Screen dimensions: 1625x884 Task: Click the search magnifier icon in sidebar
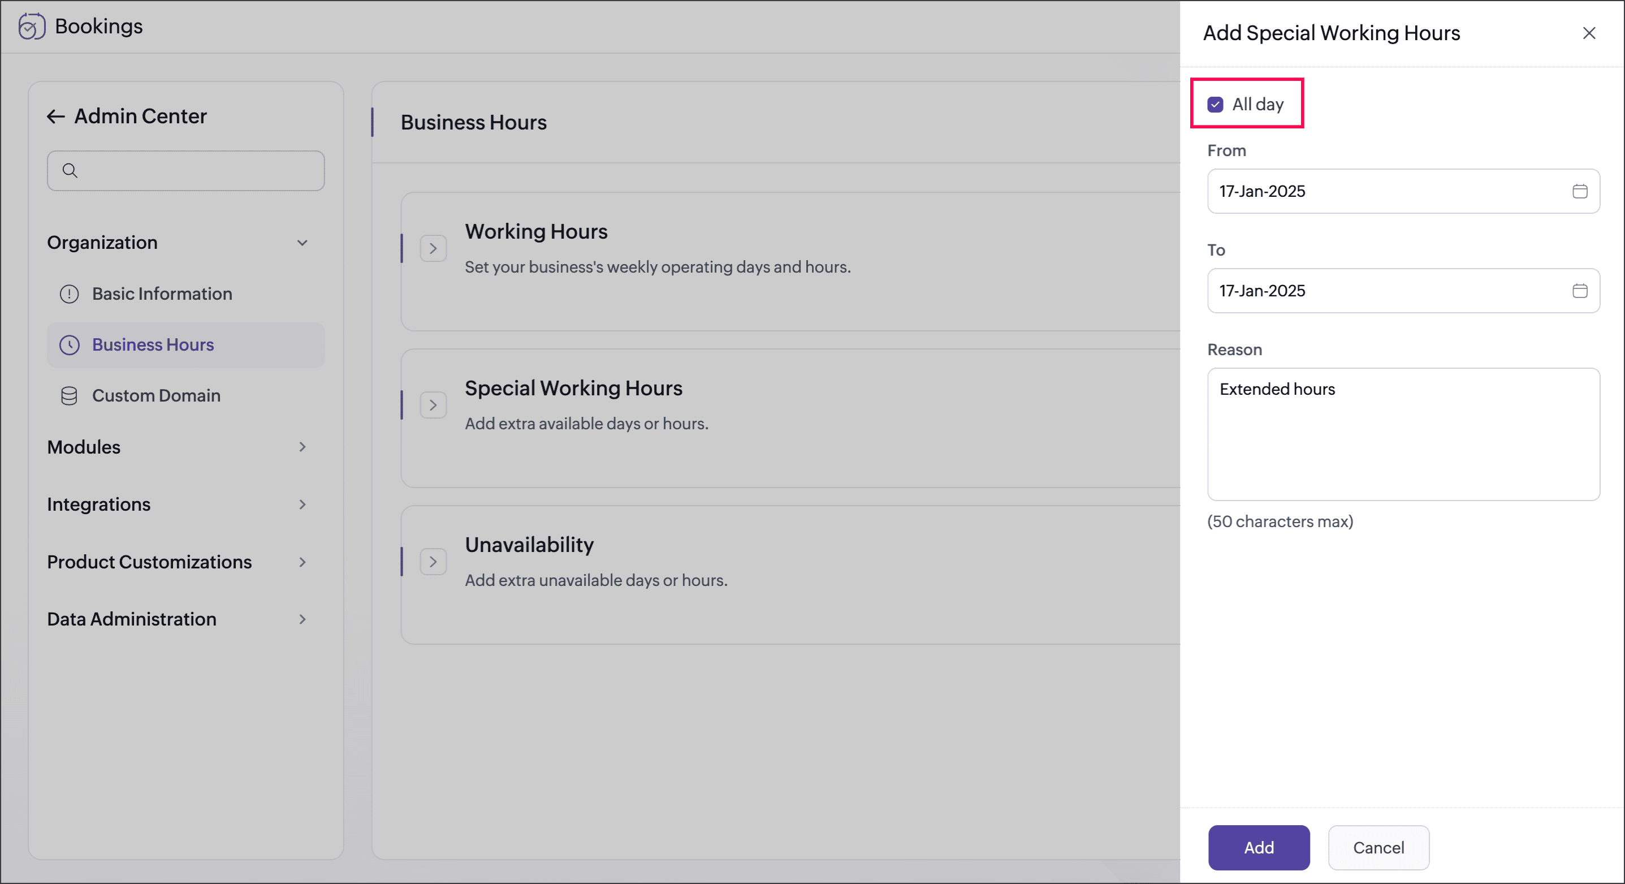(70, 170)
